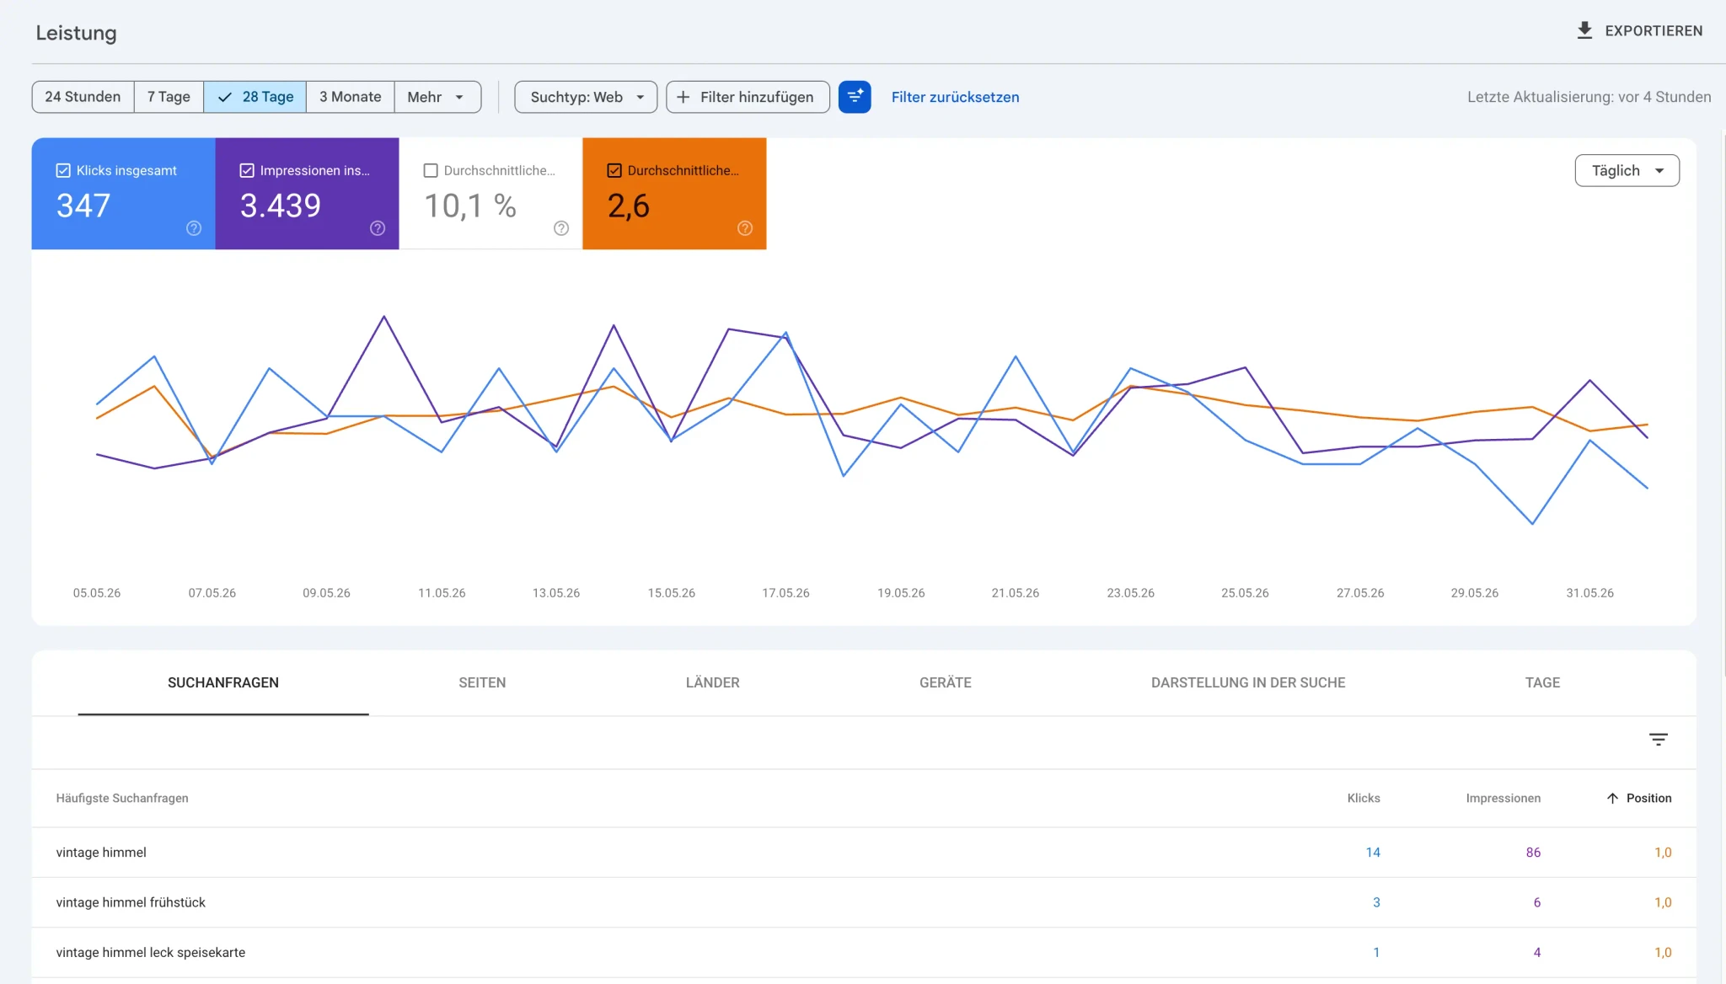The height and width of the screenshot is (984, 1726).
Task: Click clicks value 3 for frühstück row
Action: (1376, 902)
